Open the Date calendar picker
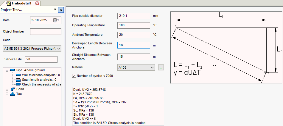 pyautogui.click(x=56, y=20)
